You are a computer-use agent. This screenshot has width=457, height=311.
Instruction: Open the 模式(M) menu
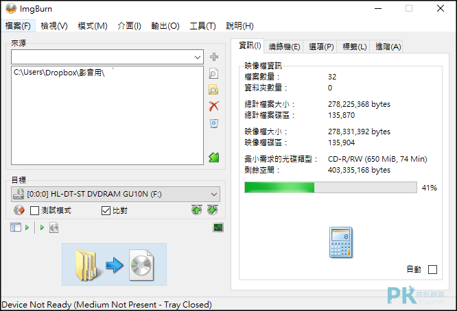click(93, 26)
